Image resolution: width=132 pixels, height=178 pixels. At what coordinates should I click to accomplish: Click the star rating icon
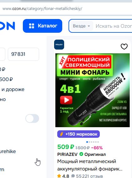[59, 176]
